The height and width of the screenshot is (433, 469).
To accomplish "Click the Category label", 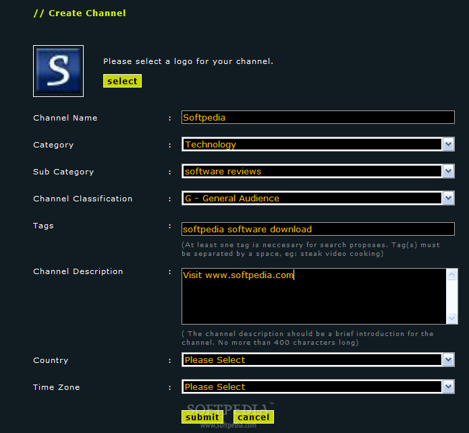I will (53, 145).
